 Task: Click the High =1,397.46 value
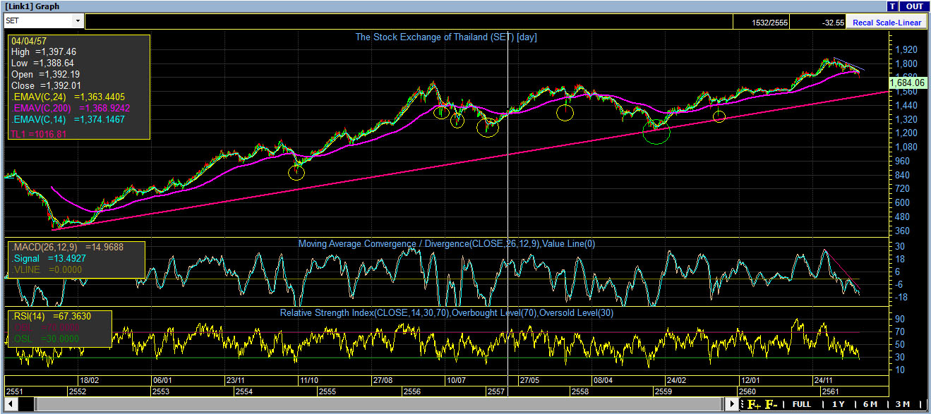coord(44,51)
